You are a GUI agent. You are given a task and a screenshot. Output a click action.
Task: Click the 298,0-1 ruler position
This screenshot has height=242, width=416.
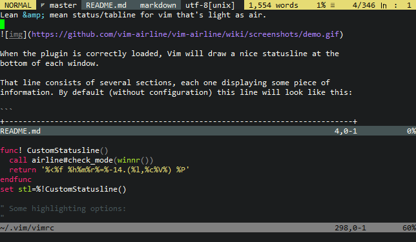(x=350, y=228)
